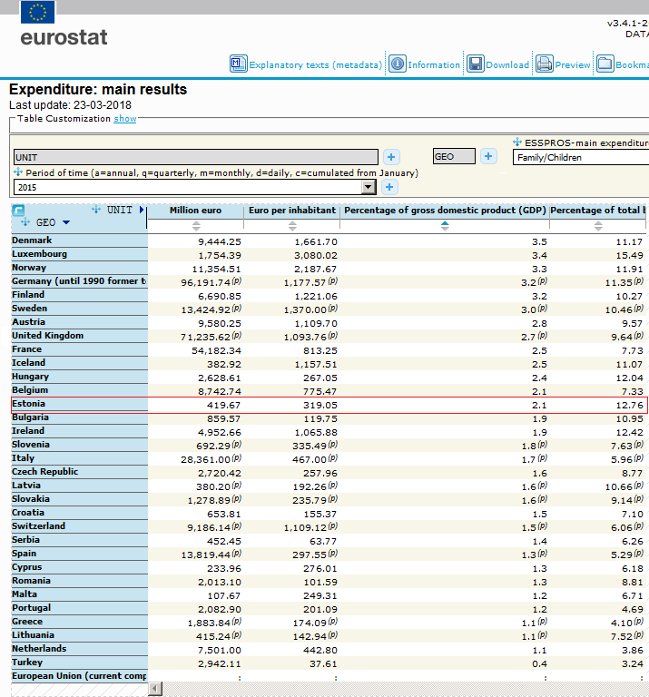Click the Download floppy disk icon
649x697 pixels.
coord(476,64)
